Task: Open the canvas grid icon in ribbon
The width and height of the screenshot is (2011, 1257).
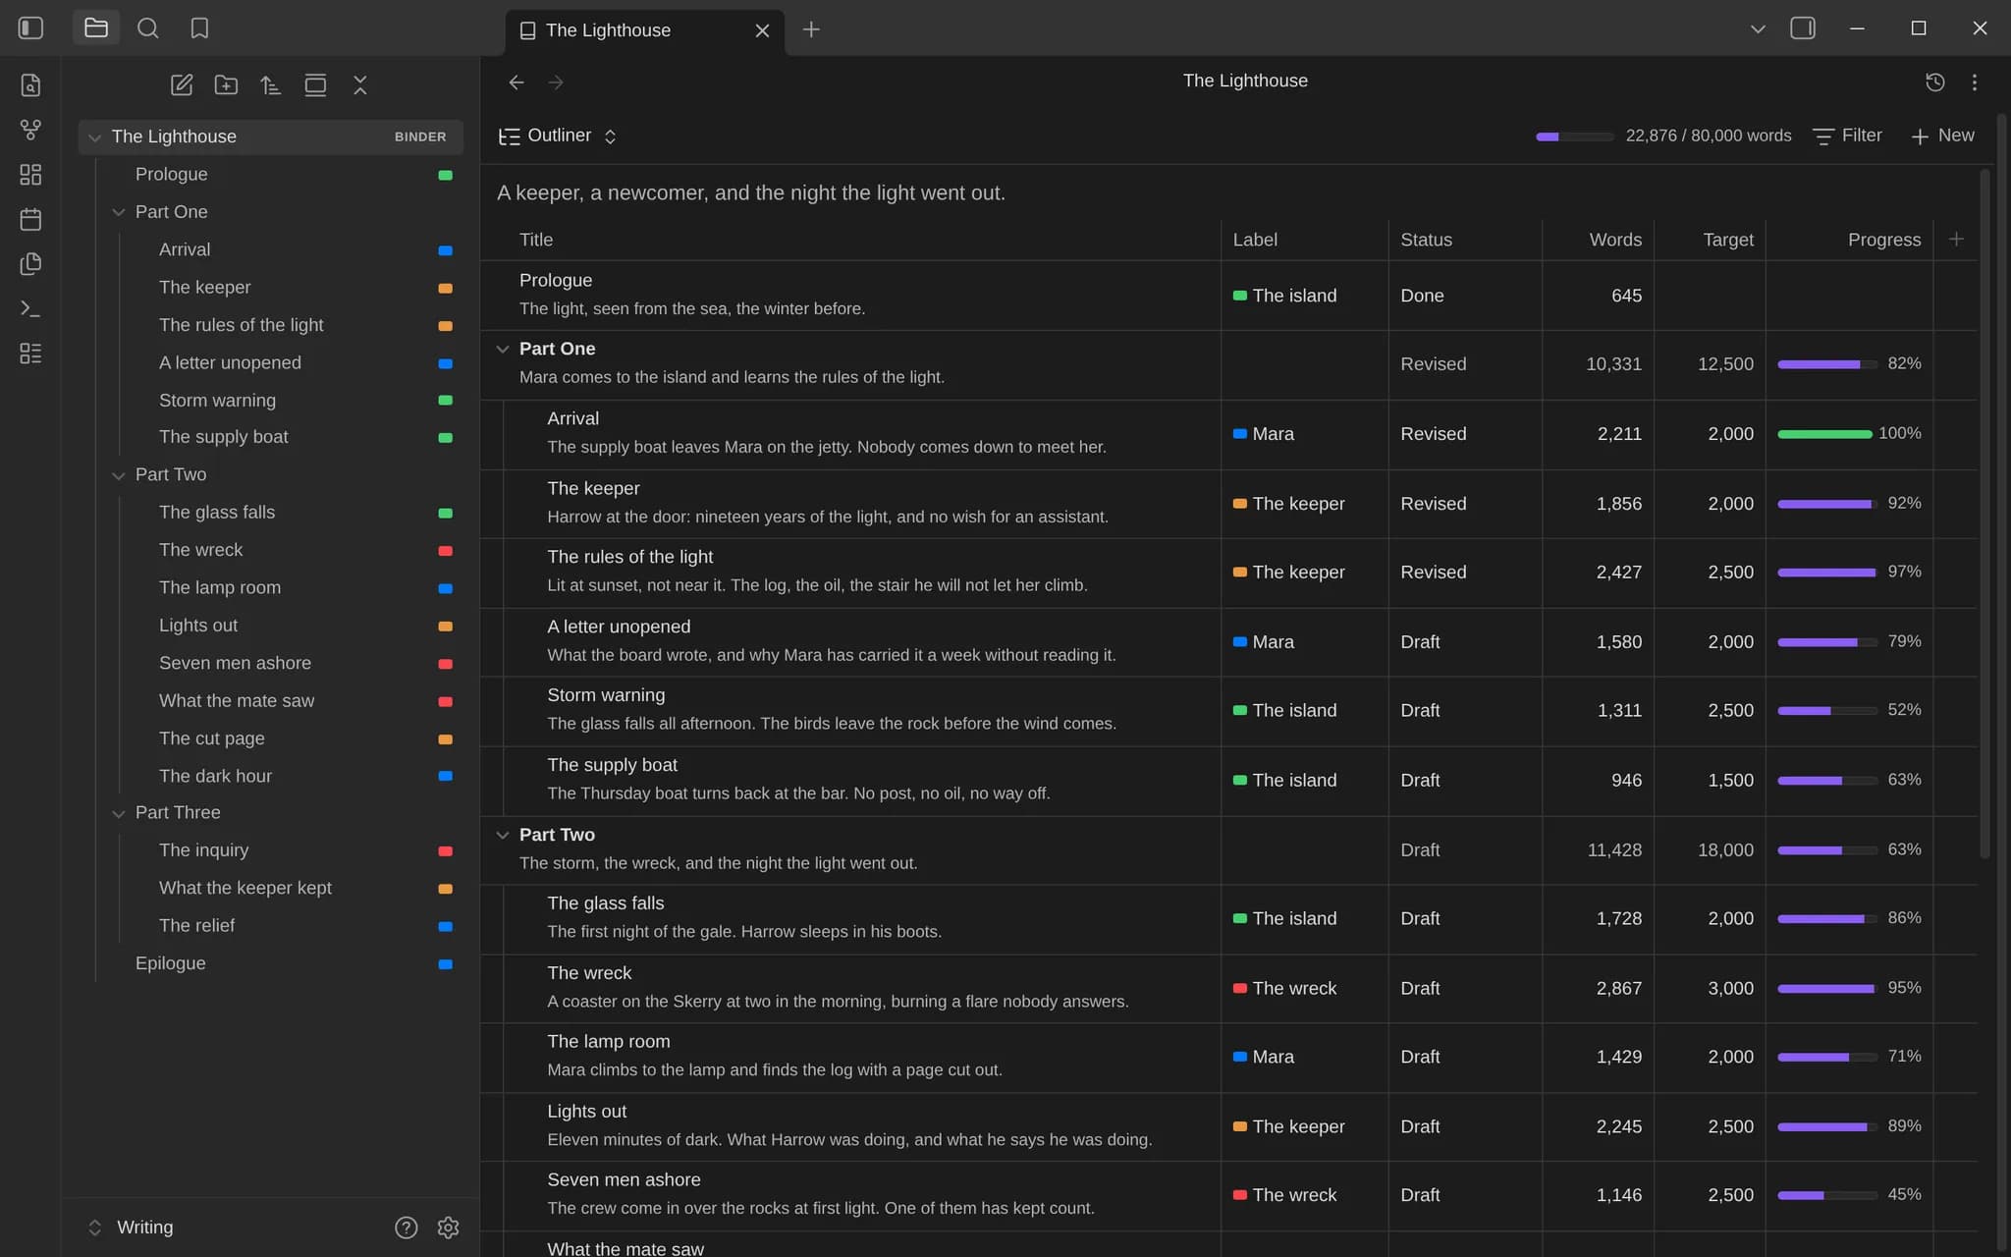Action: 30,175
